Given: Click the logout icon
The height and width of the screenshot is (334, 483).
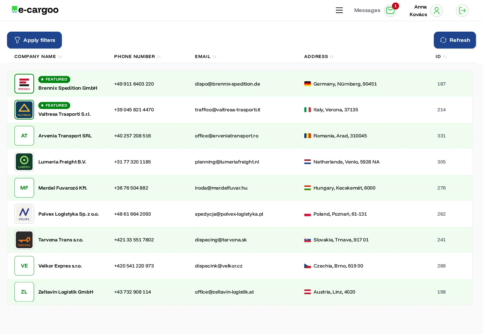Looking at the screenshot, I should [x=462, y=11].
